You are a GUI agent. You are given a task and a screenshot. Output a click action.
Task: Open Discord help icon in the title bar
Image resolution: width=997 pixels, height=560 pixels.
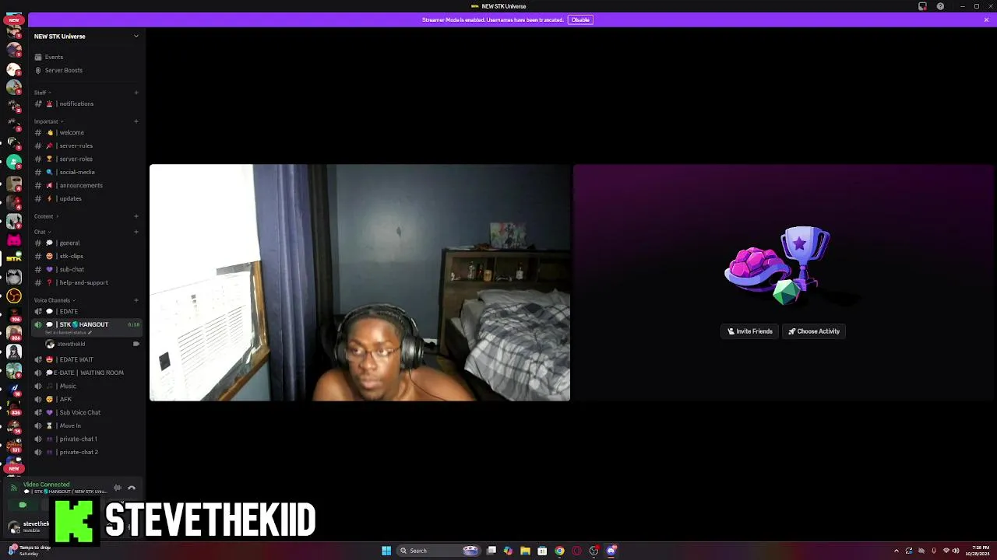(940, 6)
